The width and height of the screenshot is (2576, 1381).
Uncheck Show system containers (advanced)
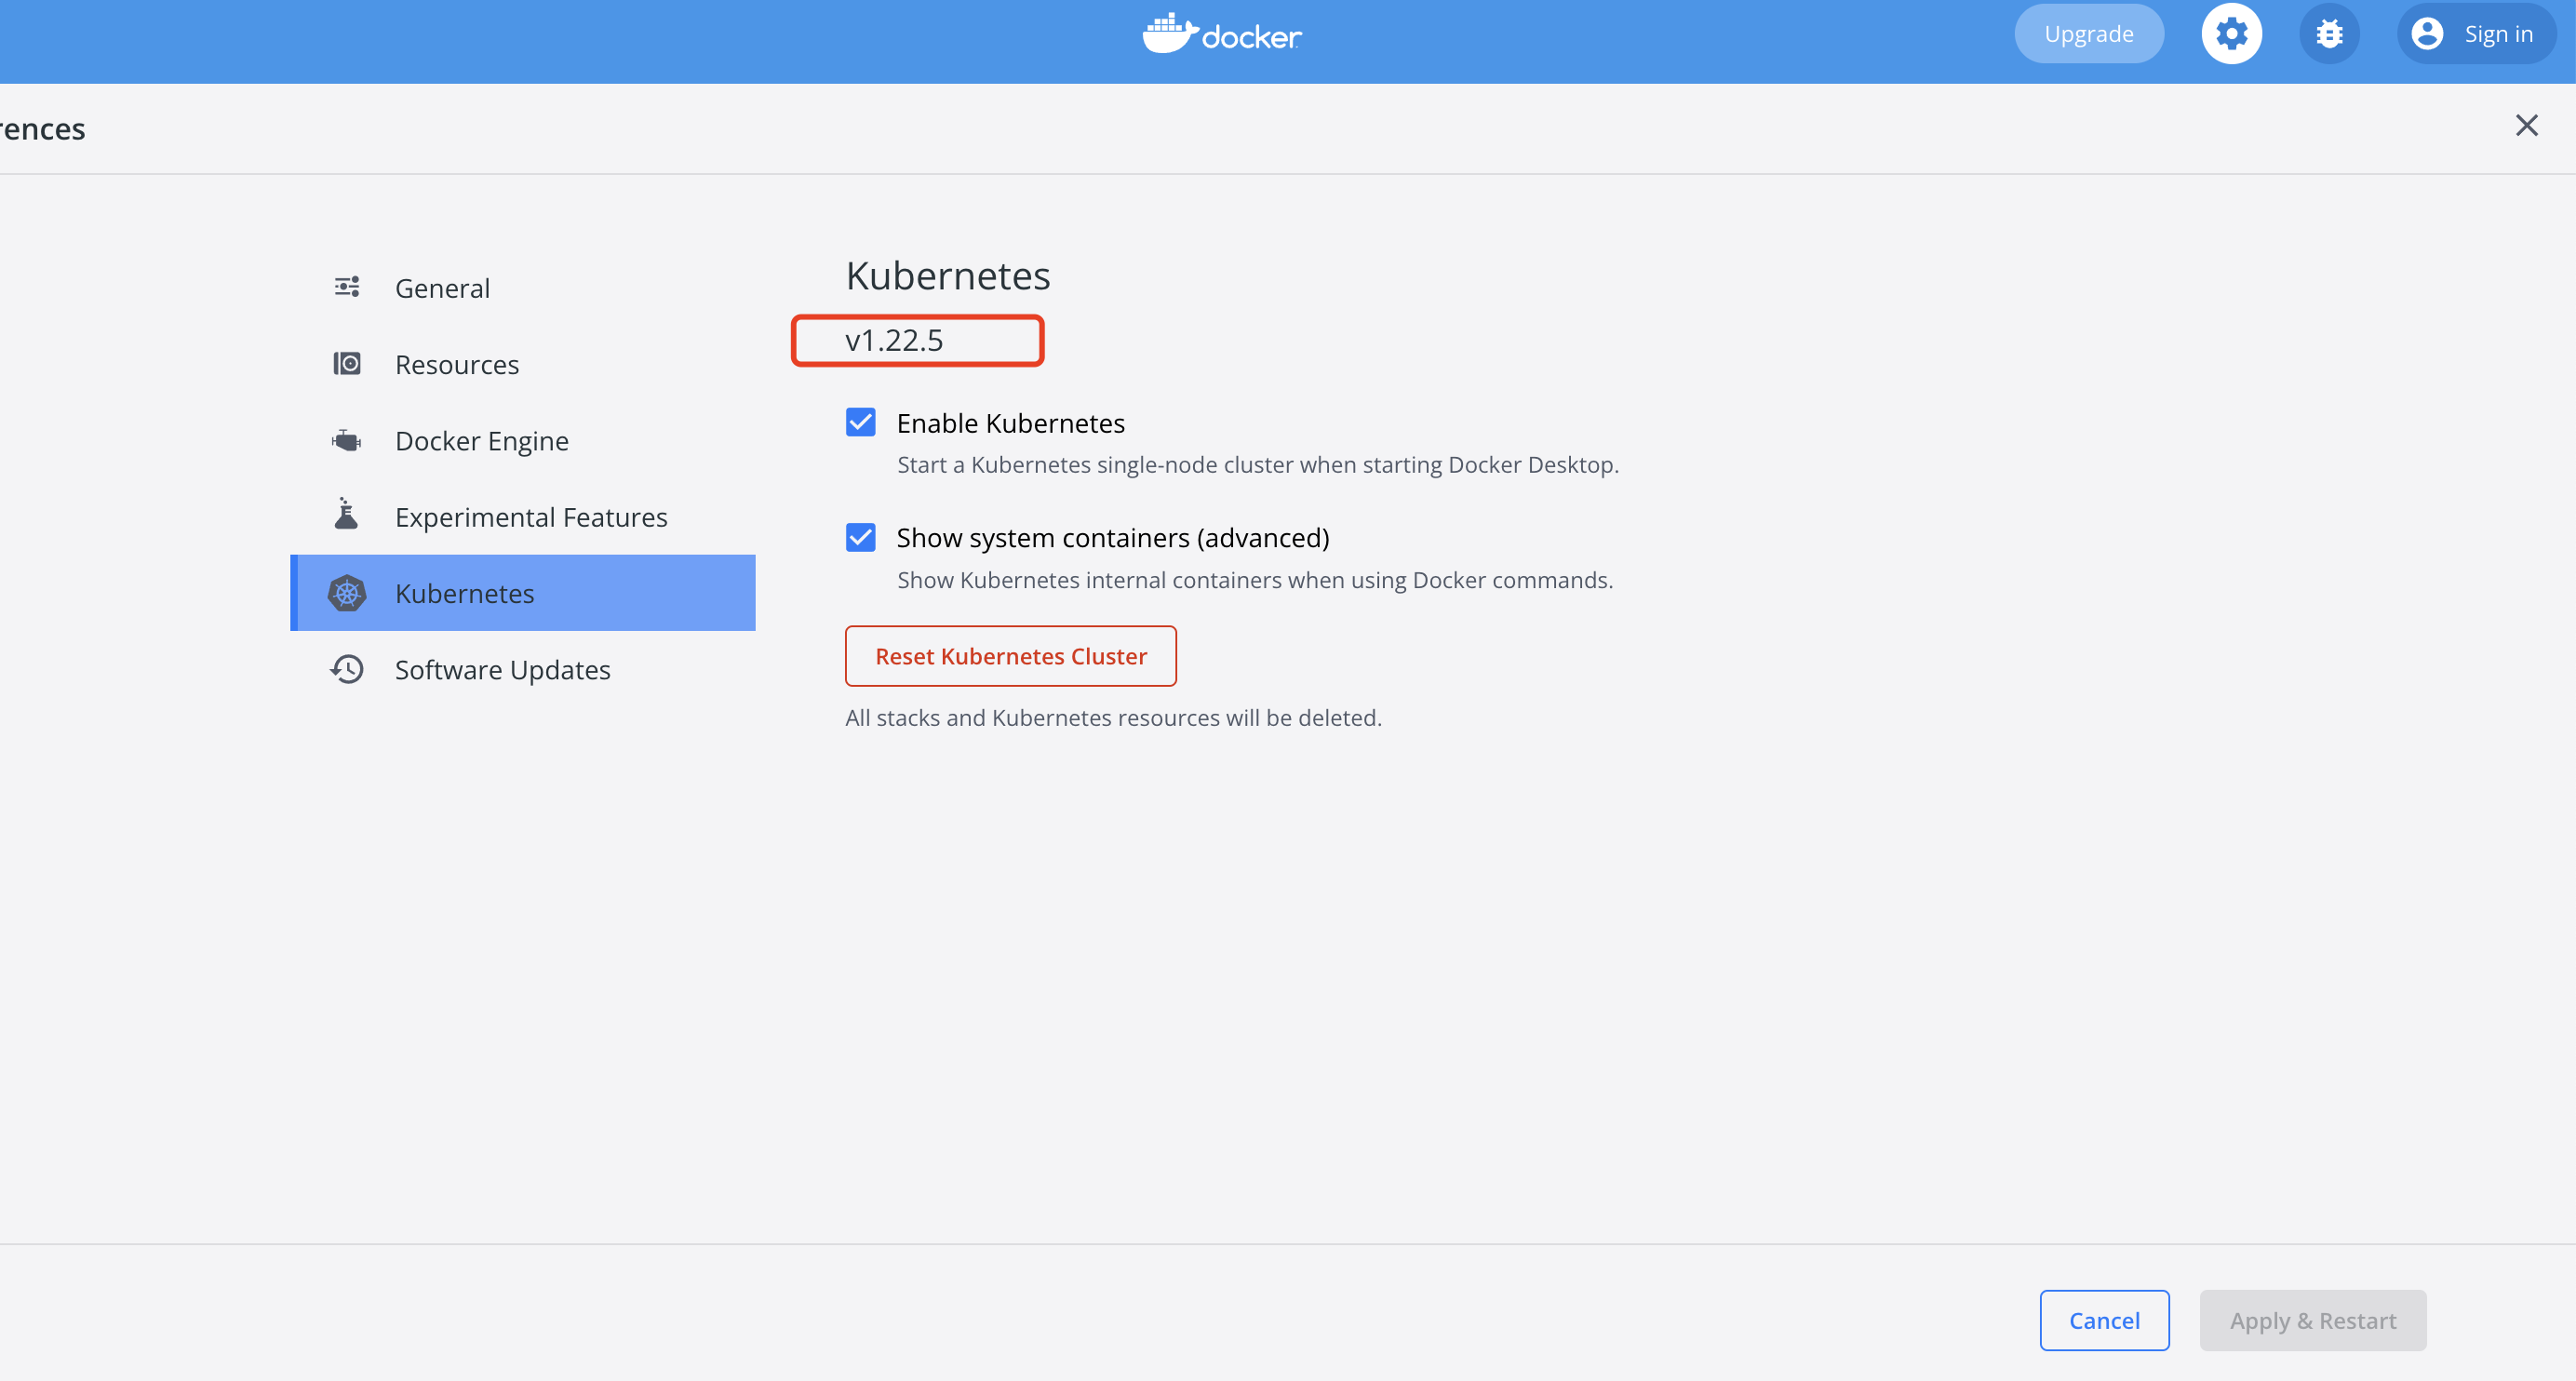pos(861,537)
